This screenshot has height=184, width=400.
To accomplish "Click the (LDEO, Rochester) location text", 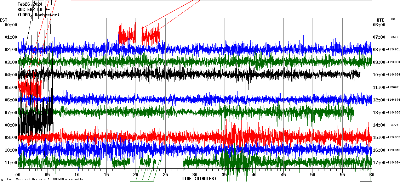I will click(x=39, y=15).
